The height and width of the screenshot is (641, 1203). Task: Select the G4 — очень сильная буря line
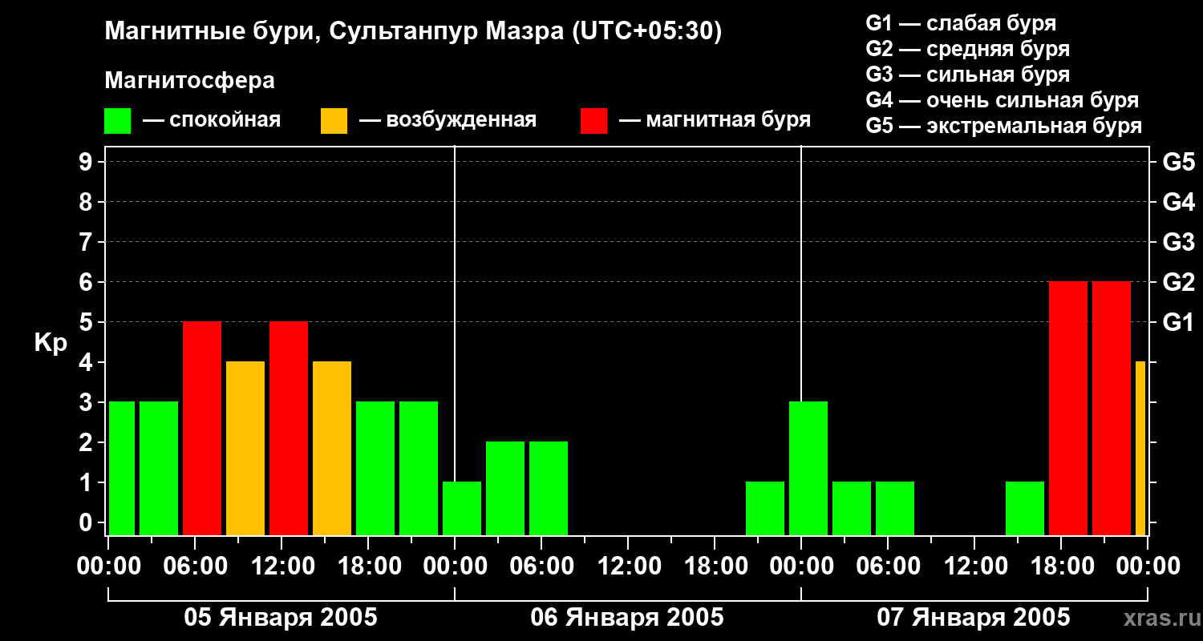pos(1002,100)
